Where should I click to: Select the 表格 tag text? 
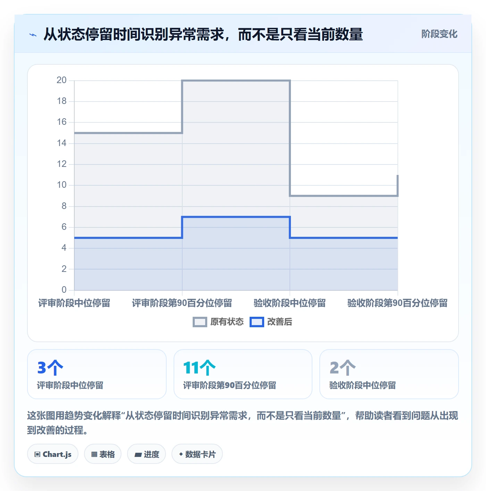(107, 454)
